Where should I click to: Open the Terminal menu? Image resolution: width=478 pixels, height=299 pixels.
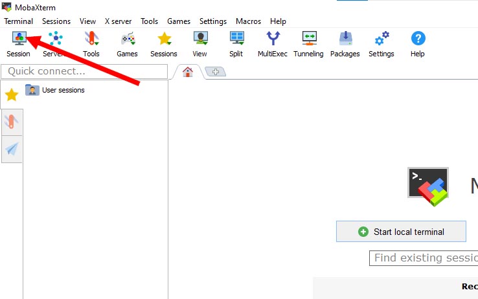tap(18, 21)
